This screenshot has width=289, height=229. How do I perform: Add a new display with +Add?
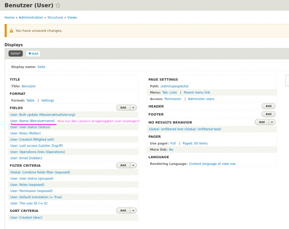[33, 54]
